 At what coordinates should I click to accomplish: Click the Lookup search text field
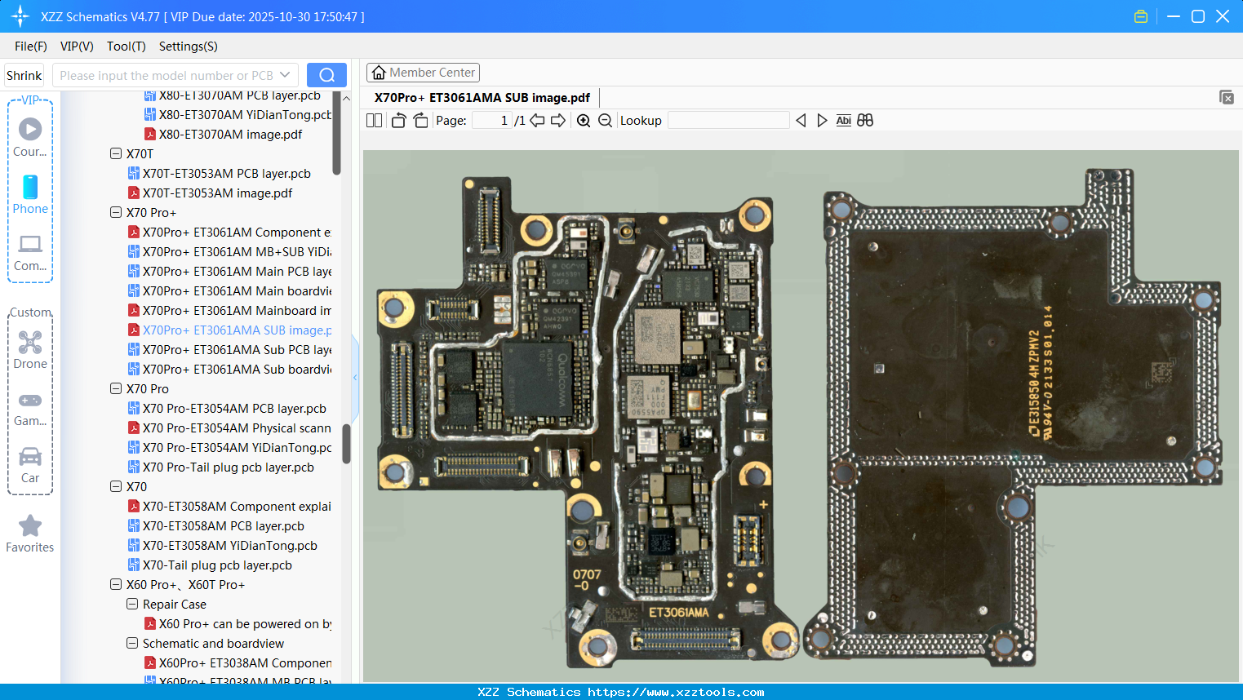point(728,121)
